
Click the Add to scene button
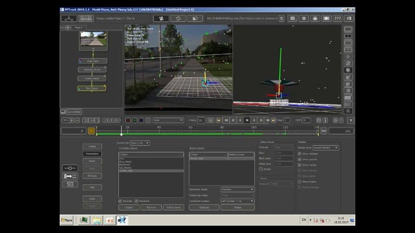coord(174,208)
